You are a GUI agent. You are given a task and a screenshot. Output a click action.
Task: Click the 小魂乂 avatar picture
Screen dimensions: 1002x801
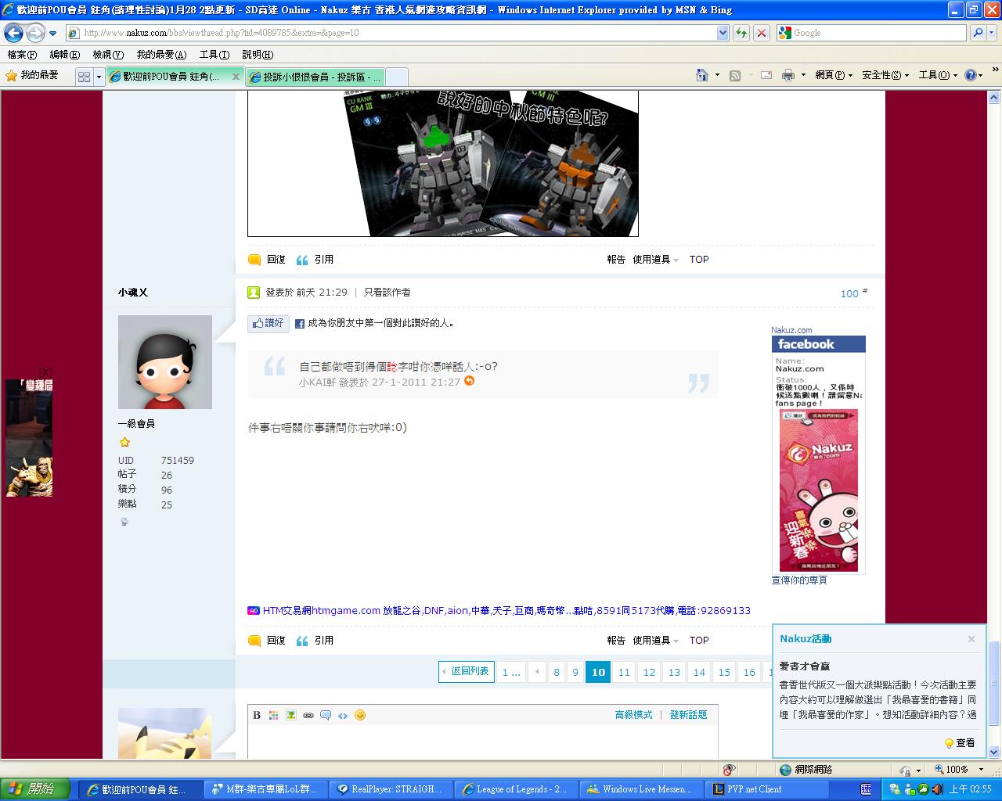(x=165, y=362)
